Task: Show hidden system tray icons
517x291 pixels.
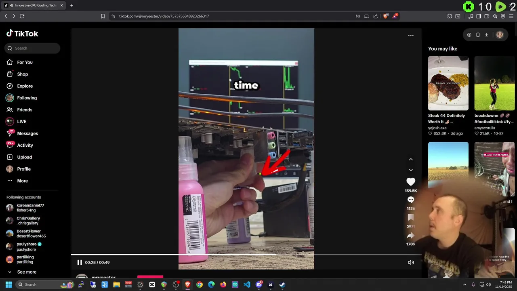Action: 464,285
